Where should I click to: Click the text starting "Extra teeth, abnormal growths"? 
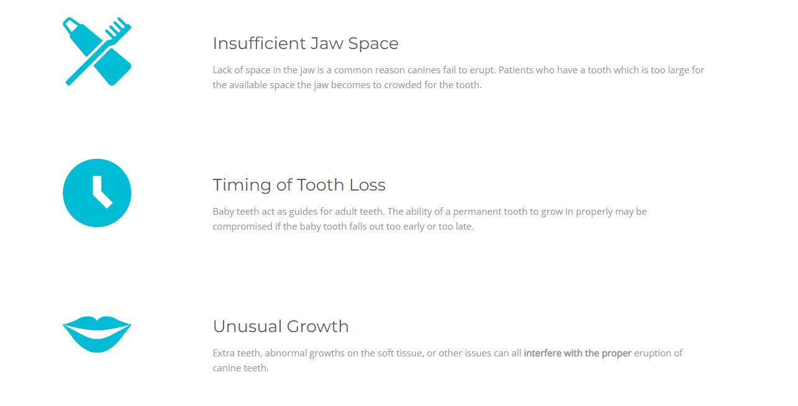pyautogui.click(x=366, y=353)
